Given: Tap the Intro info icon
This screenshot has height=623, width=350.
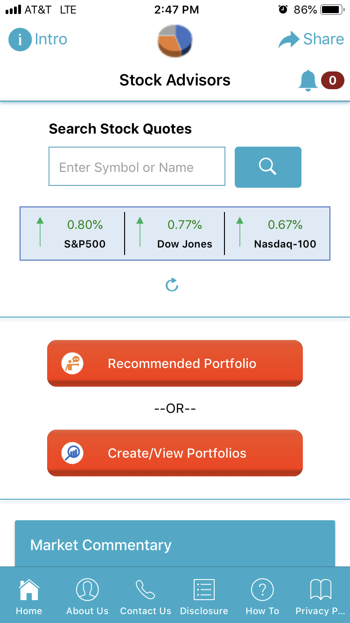Looking at the screenshot, I should tap(20, 39).
